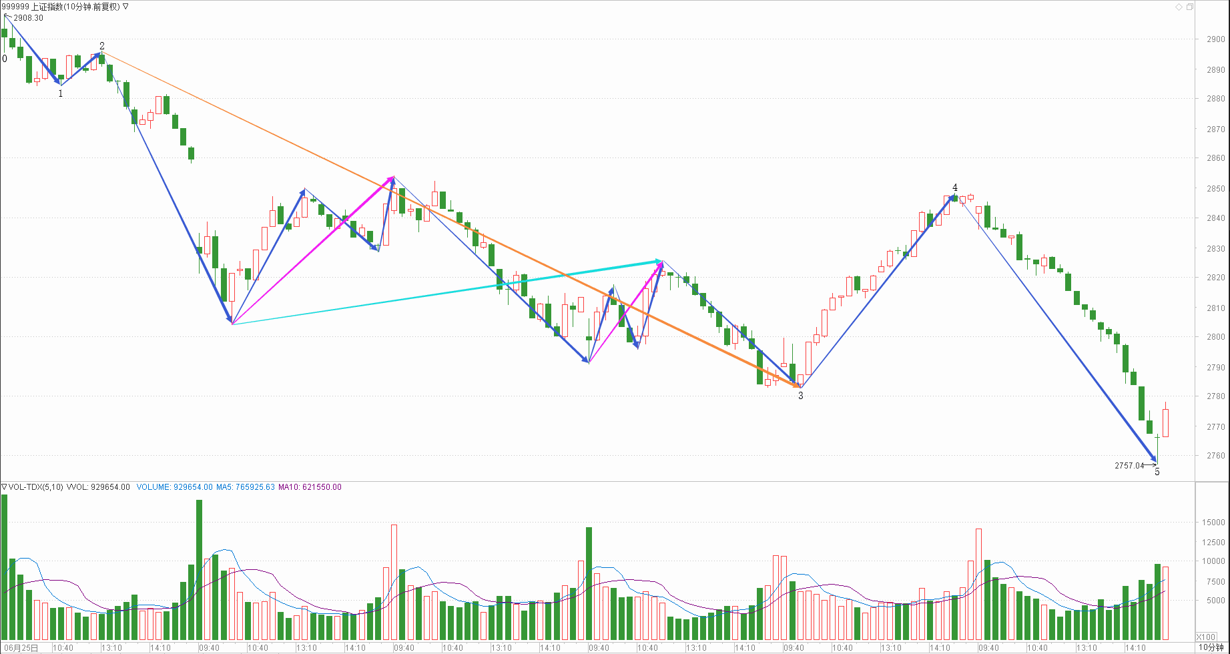Click the 999999 上证指数 chart title
The height and width of the screenshot is (654, 1230).
(x=61, y=7)
